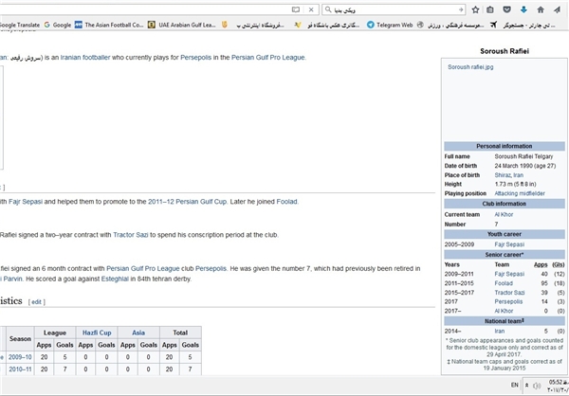Open the Soroush rafiei.jpg image link

pos(470,67)
